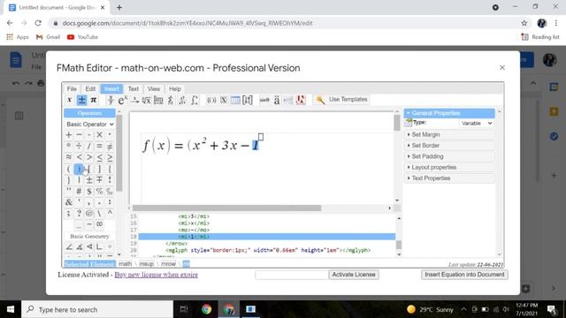Insert the angle symbol under Basic Geometry
Viewport: 566px width, 318px height.
(69, 247)
